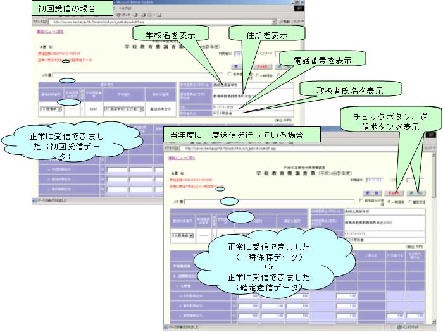Open the 10 群馬県 prefecture dropdown in front window
Screen dimensions: 443x332
click(x=182, y=235)
